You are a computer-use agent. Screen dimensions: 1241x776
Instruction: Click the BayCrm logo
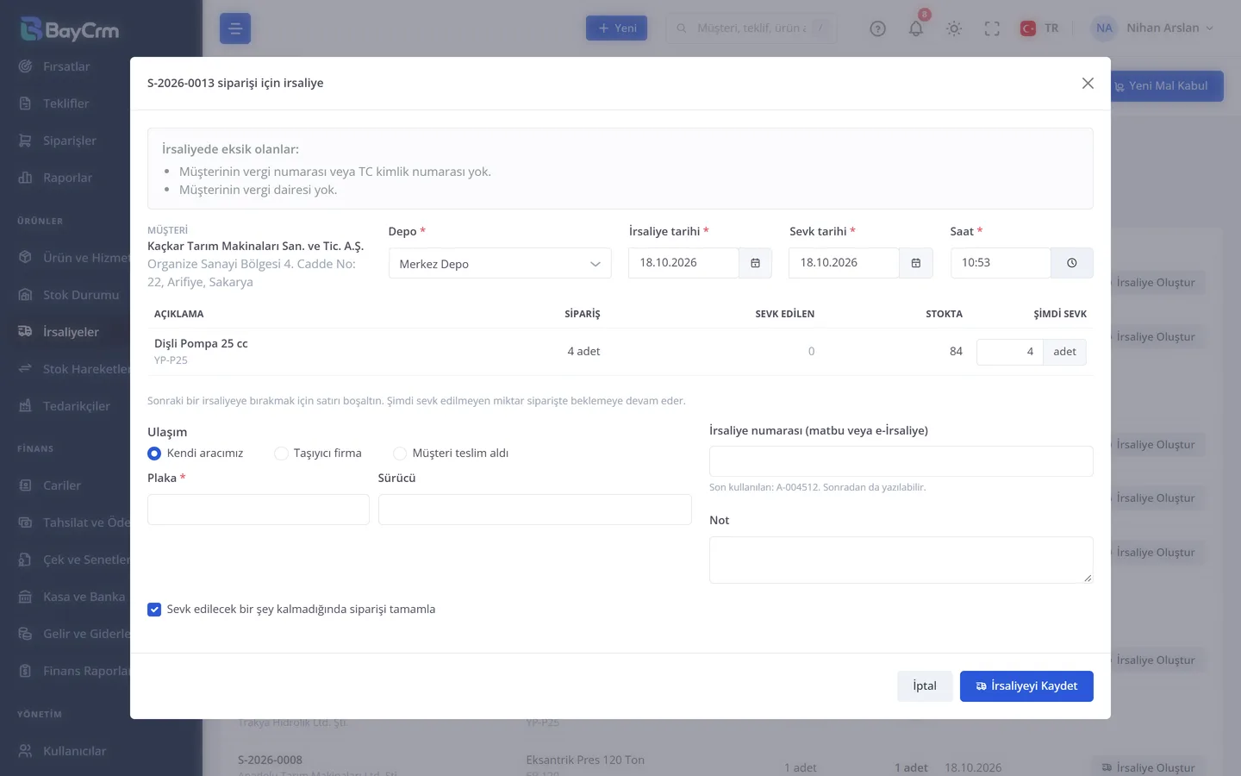(70, 30)
